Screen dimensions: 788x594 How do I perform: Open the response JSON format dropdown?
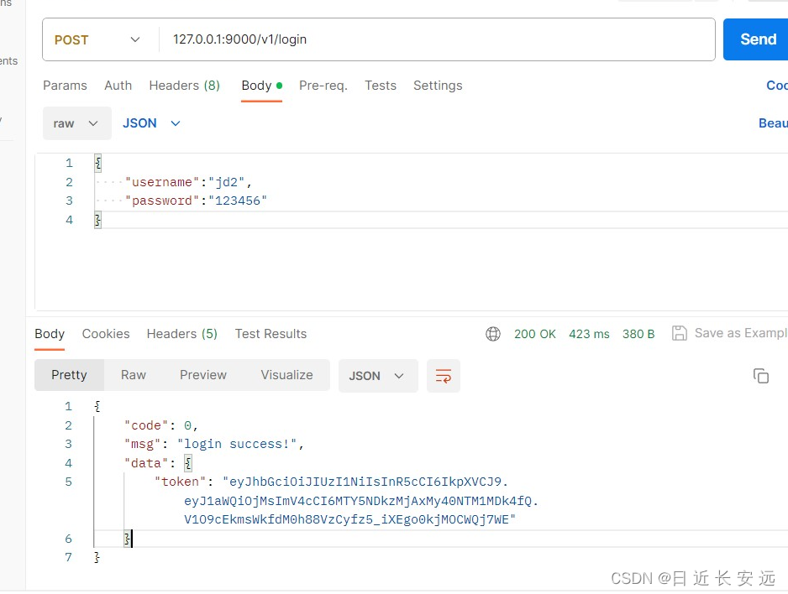pyautogui.click(x=378, y=376)
